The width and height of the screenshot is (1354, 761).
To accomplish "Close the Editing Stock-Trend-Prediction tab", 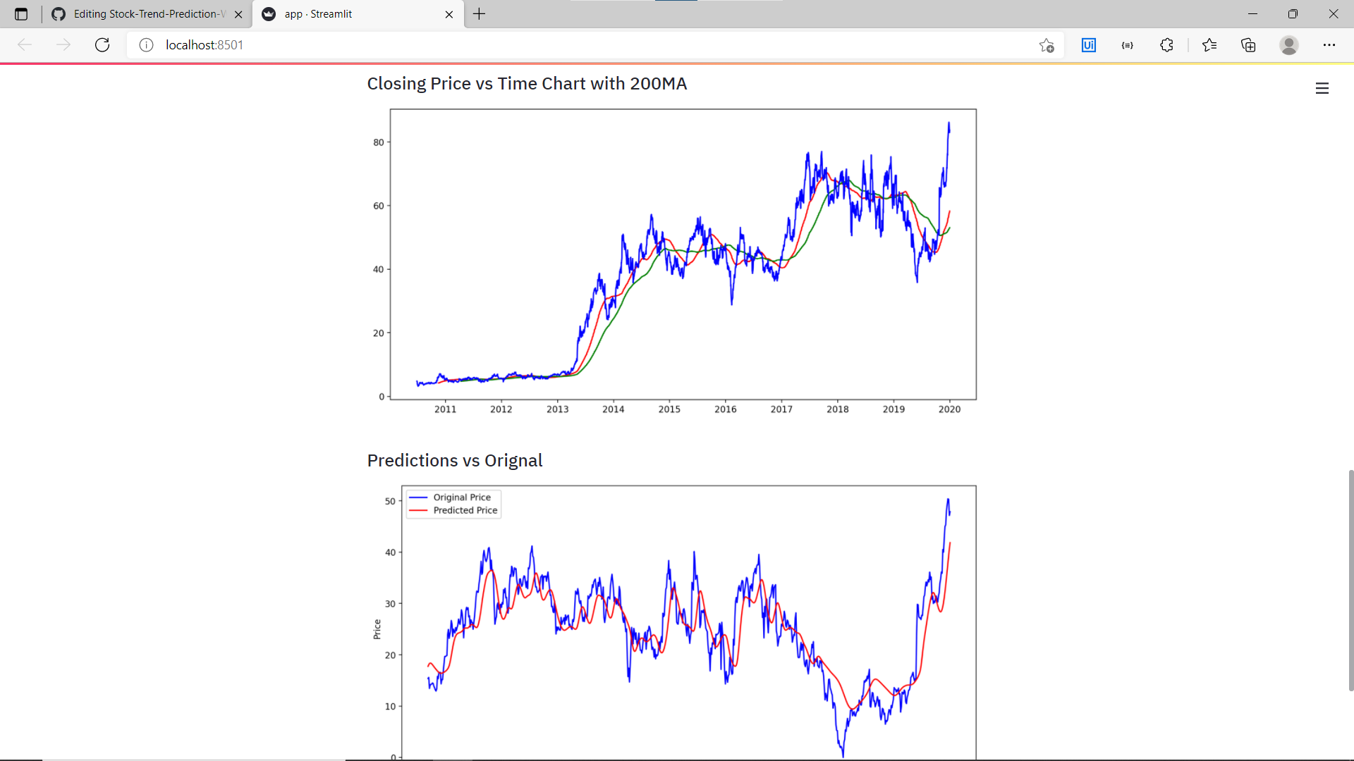I will pyautogui.click(x=238, y=14).
